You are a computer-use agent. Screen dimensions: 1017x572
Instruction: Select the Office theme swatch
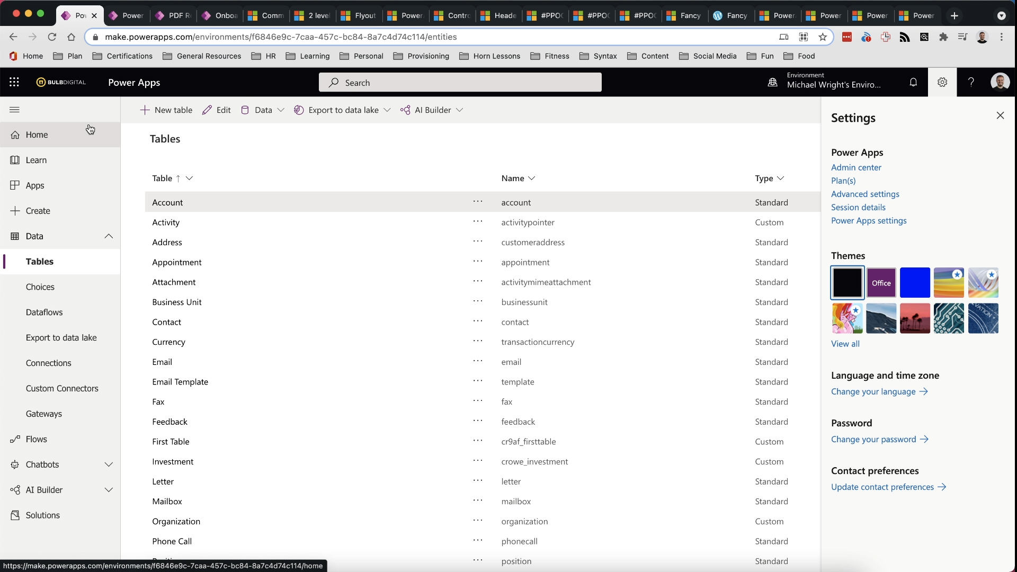(x=881, y=282)
